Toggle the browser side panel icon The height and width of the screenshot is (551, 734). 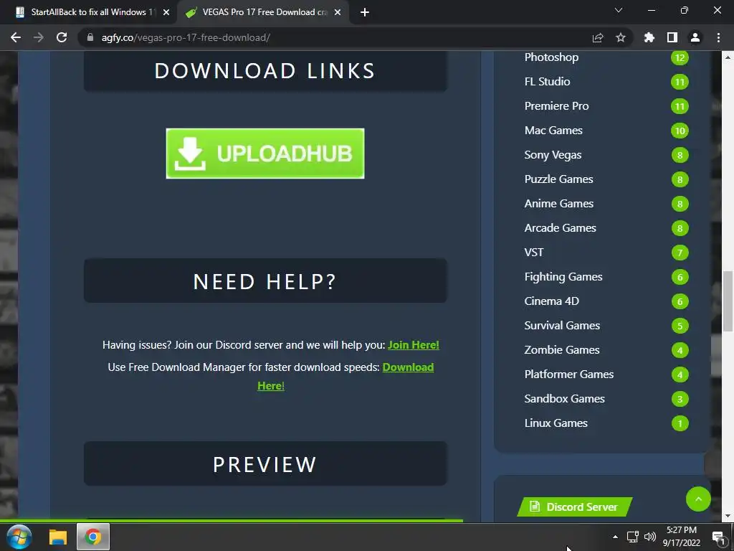pyautogui.click(x=672, y=37)
